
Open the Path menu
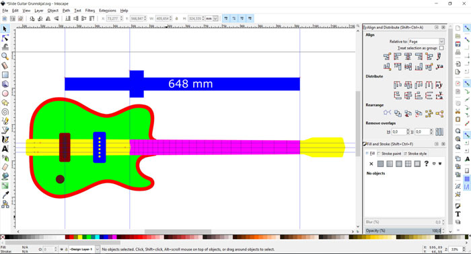tap(66, 11)
